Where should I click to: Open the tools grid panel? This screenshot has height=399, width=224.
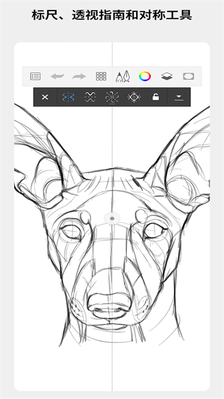pyautogui.click(x=101, y=76)
